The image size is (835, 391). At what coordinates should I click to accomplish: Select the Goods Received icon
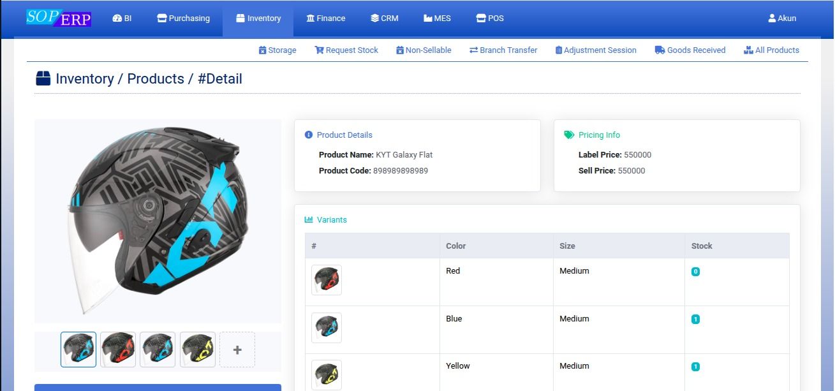point(658,50)
